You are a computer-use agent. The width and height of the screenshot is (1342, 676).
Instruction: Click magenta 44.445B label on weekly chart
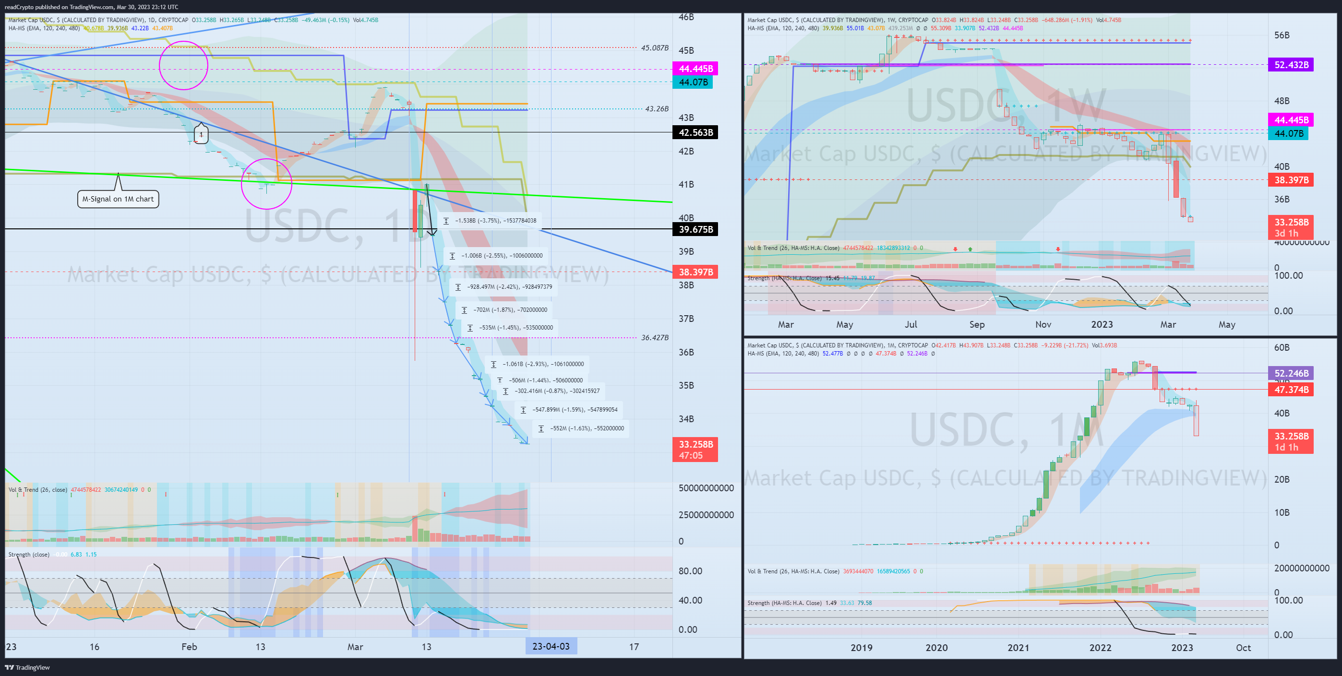(1291, 120)
